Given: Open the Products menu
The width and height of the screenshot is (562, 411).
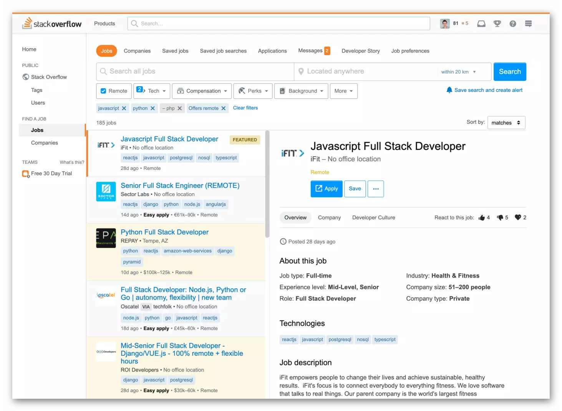Looking at the screenshot, I should pos(104,24).
